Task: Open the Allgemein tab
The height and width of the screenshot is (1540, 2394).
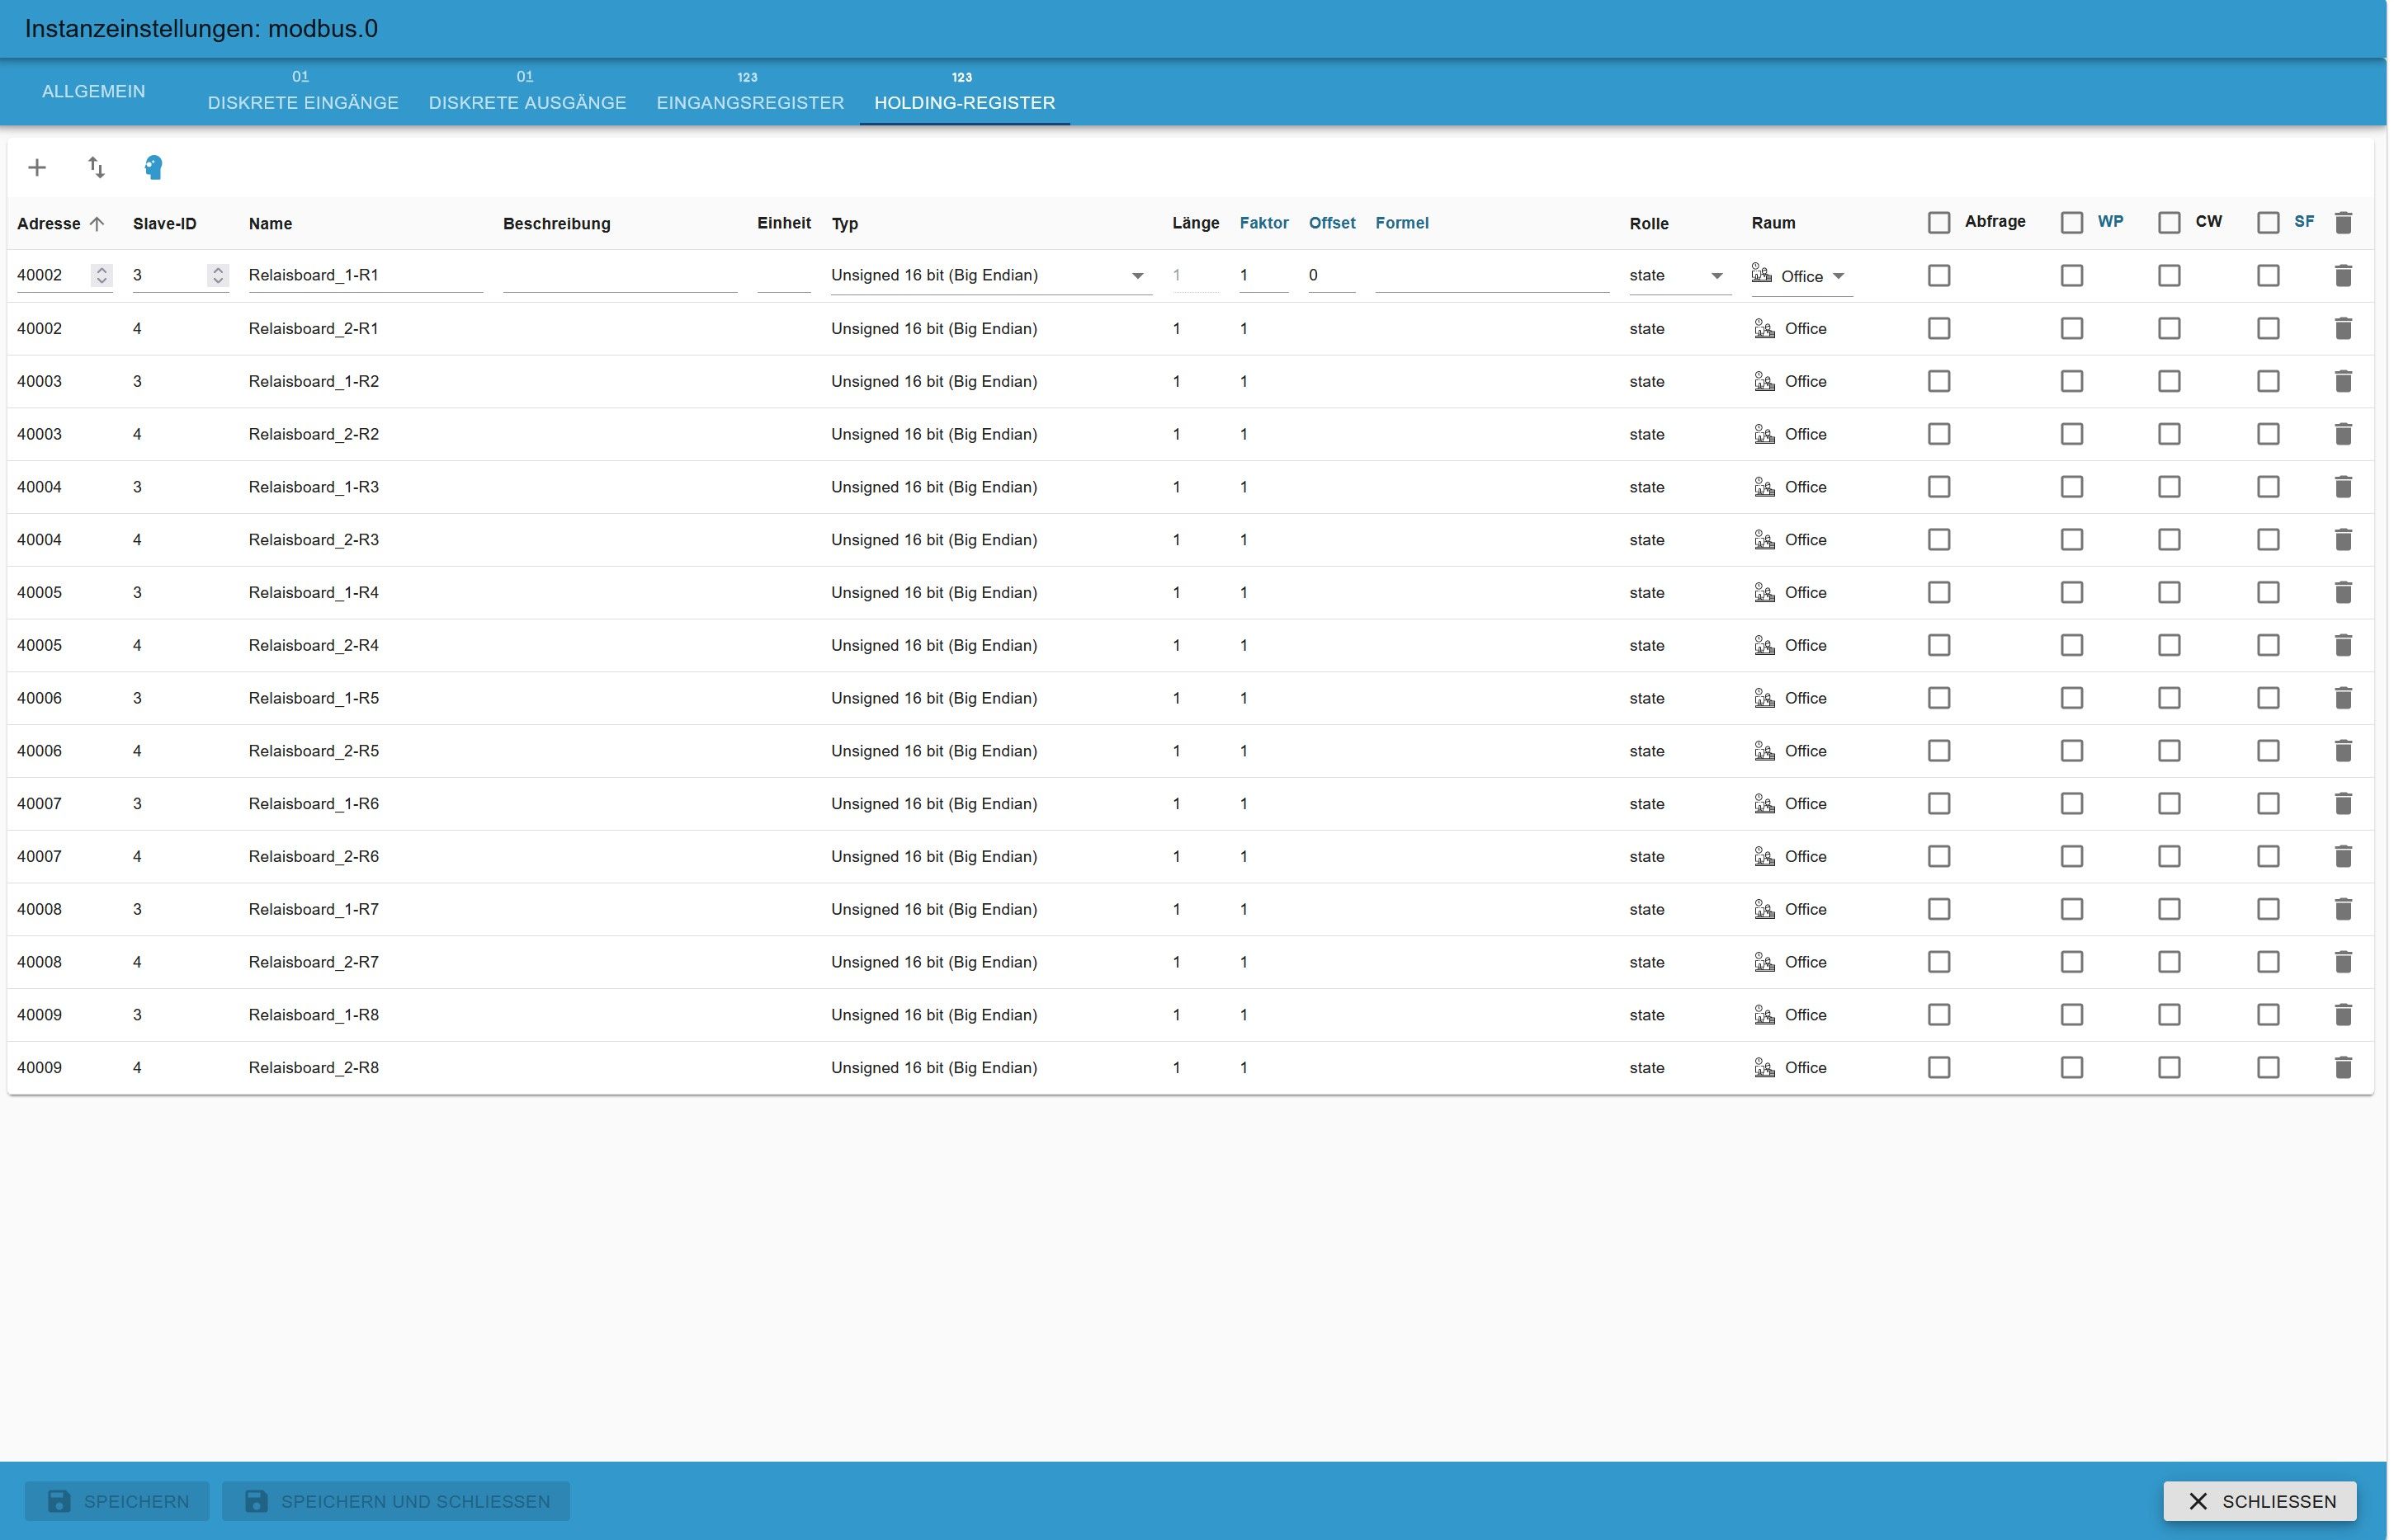Action: click(93, 91)
